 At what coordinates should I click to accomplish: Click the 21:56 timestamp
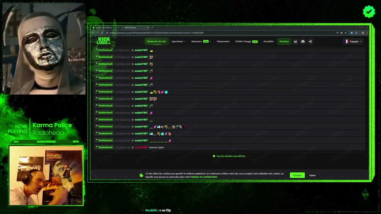tap(122, 147)
